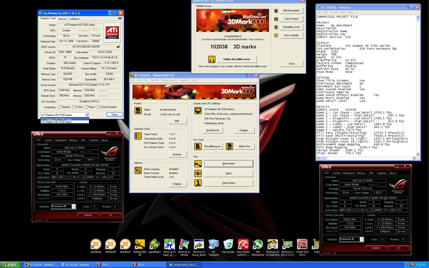This screenshot has height=268, width=429.
Task: Switch to TechPowerUp GPU-Z taskbar item
Action: point(184,265)
